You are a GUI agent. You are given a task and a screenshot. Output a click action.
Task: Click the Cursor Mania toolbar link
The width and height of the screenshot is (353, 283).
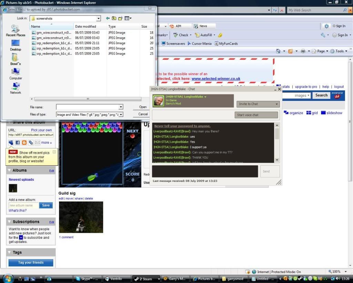[200, 44]
